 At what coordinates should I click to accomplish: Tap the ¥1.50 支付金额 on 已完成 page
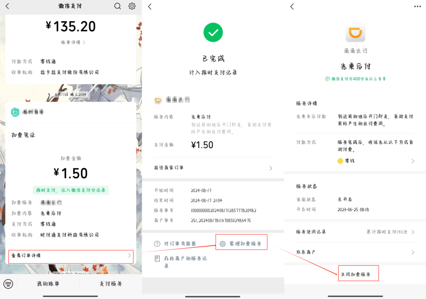pos(202,145)
